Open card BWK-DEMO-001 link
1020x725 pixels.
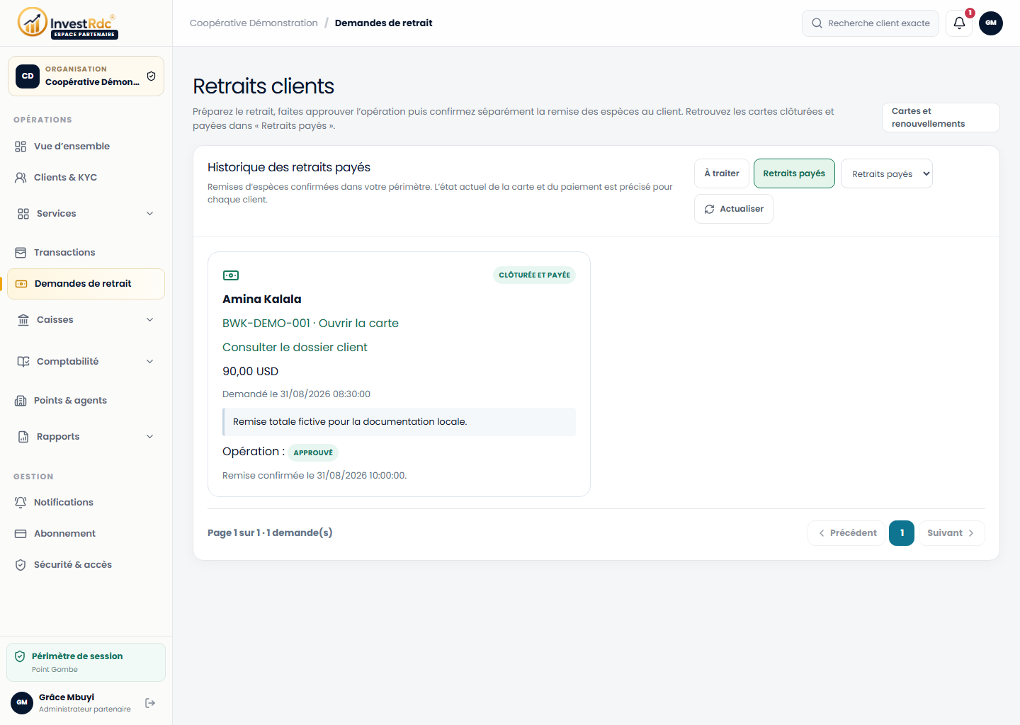[310, 323]
